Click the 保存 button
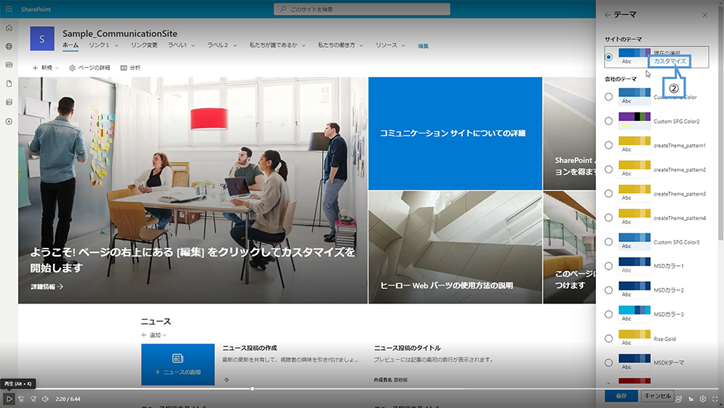 [x=621, y=396]
